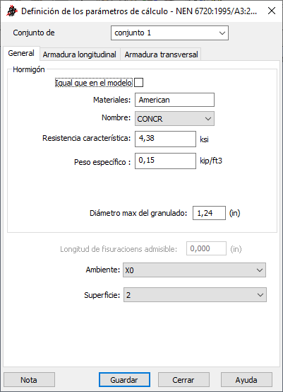Screen dimensions: 283x392
Task: Click the Peso específico value field
Action: pos(165,161)
